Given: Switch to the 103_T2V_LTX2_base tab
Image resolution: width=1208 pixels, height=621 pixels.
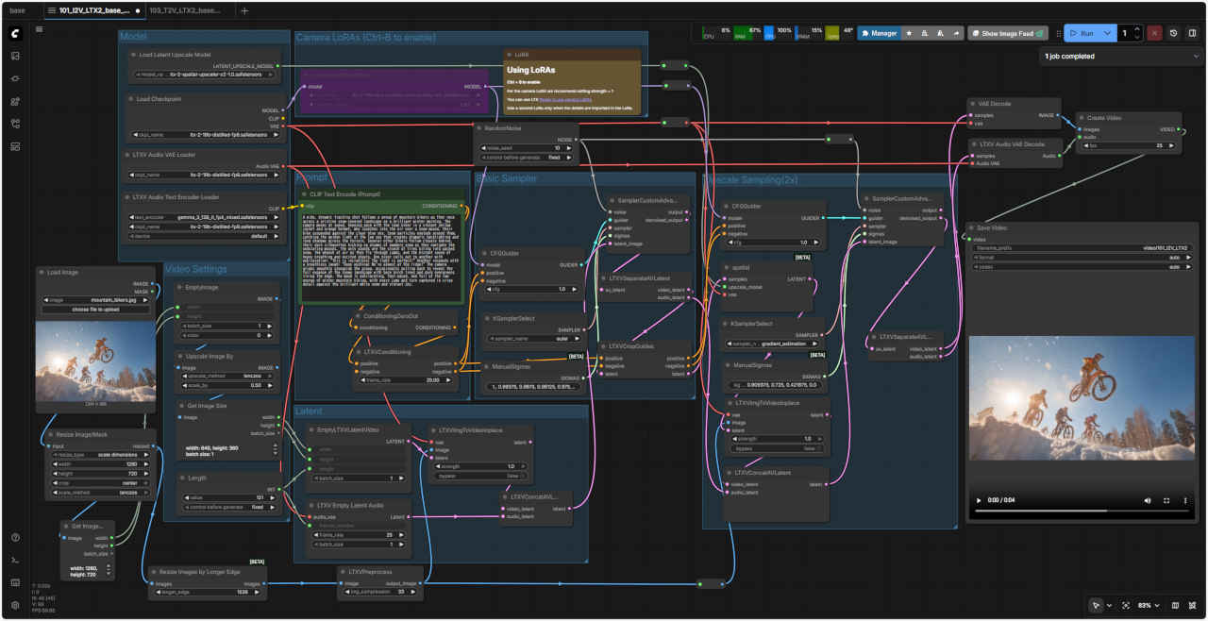Looking at the screenshot, I should pyautogui.click(x=185, y=11).
